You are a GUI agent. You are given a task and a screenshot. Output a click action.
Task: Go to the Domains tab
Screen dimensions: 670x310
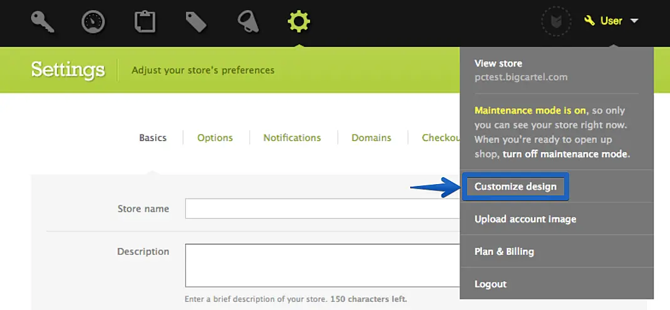pyautogui.click(x=371, y=138)
